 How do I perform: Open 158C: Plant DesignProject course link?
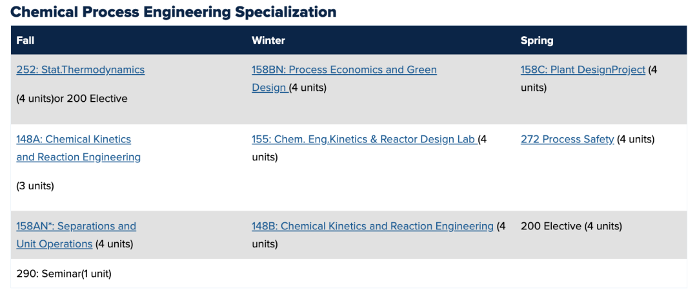tap(582, 70)
